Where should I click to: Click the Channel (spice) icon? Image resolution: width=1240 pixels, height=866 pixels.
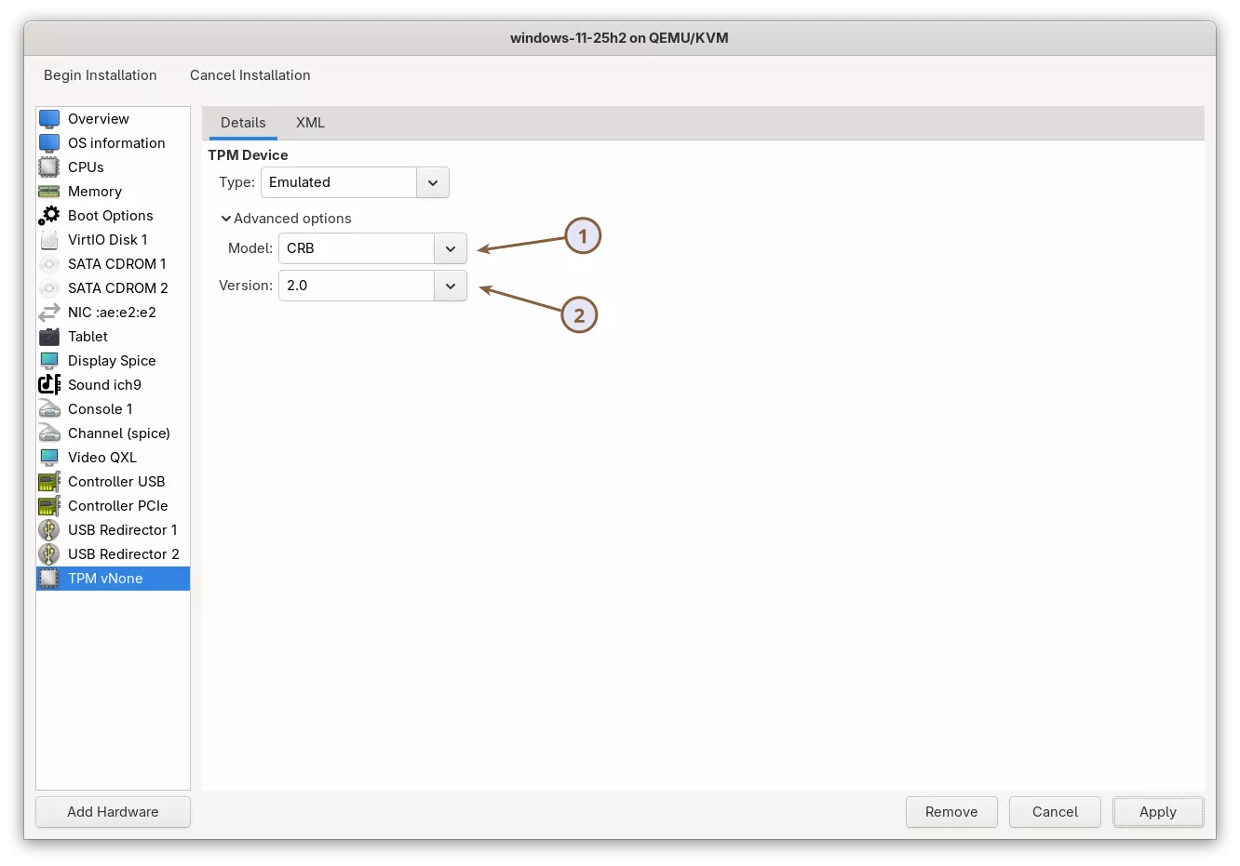(49, 433)
